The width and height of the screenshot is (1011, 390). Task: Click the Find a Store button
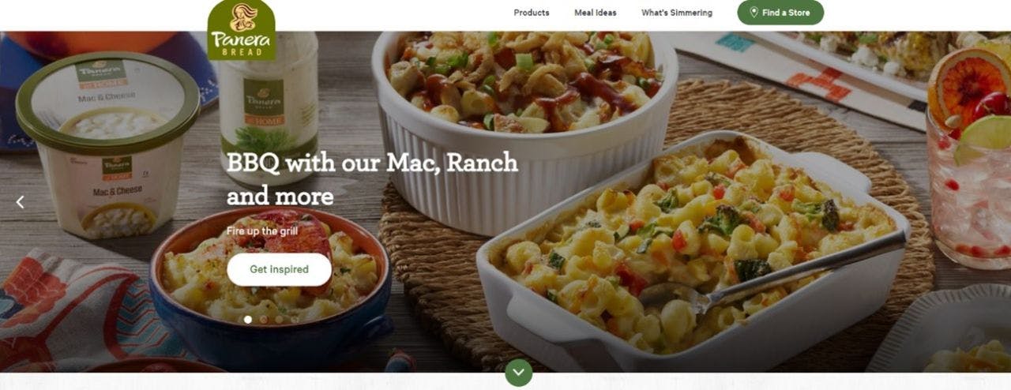780,13
